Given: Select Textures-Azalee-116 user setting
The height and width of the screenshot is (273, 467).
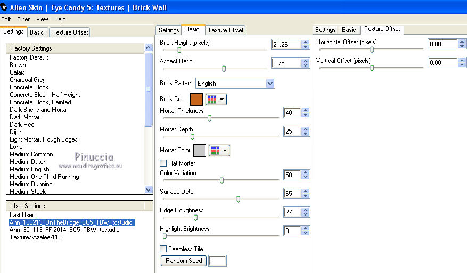Looking at the screenshot, I should click(x=36, y=237).
